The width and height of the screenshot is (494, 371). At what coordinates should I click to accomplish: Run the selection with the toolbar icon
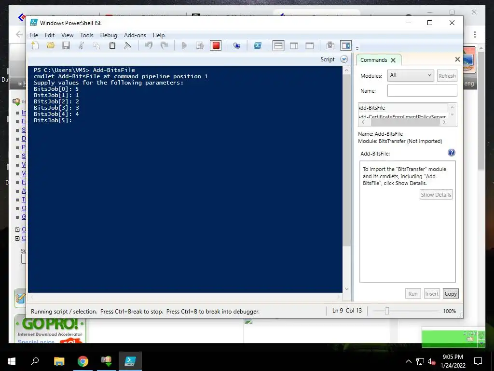(200, 46)
